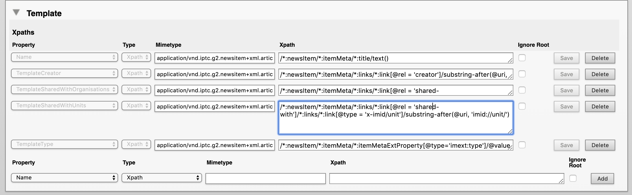Open the TemplateCreator property dropdown
This screenshot has height=195, width=632.
[64, 73]
